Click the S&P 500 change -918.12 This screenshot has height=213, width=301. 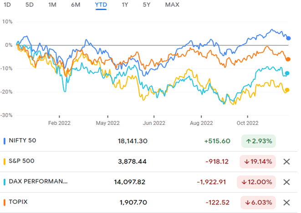tap(217, 162)
